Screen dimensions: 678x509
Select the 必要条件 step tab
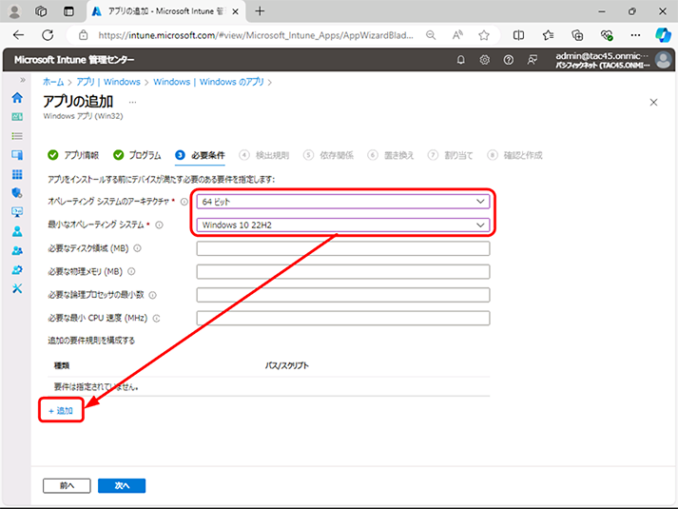click(201, 155)
